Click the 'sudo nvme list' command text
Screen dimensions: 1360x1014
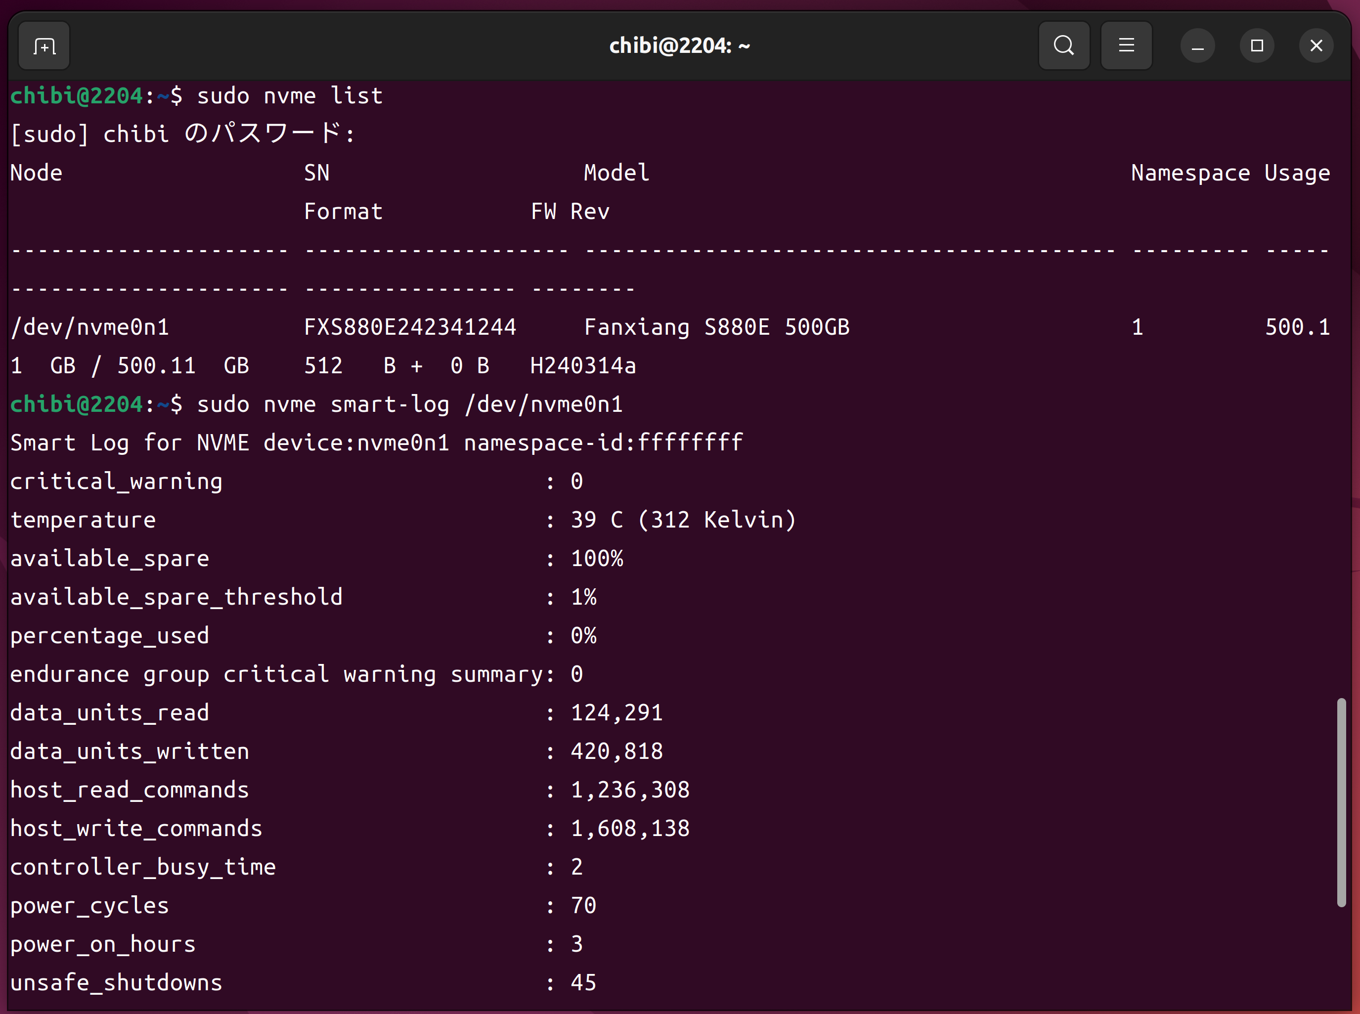(290, 96)
